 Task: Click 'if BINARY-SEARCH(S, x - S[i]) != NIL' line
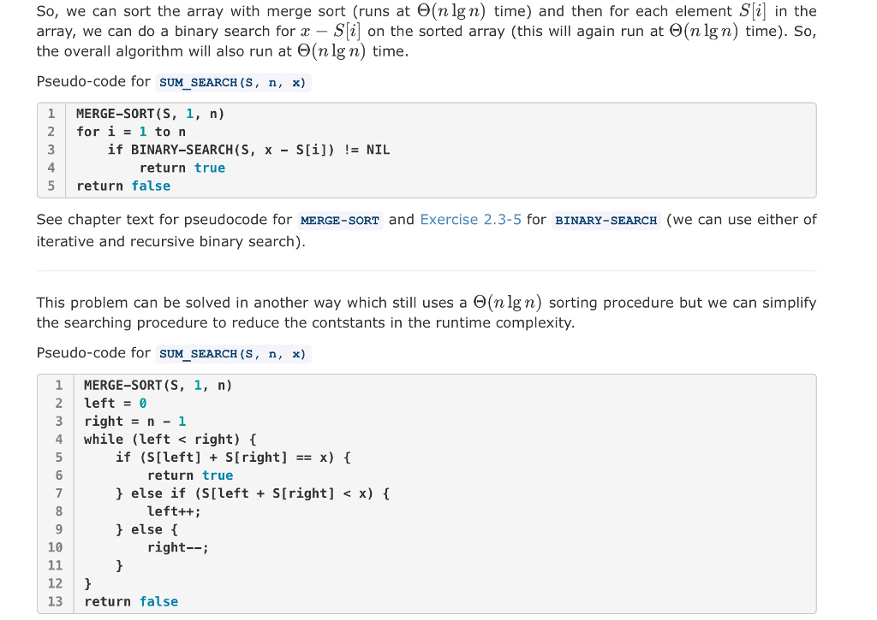pos(249,150)
